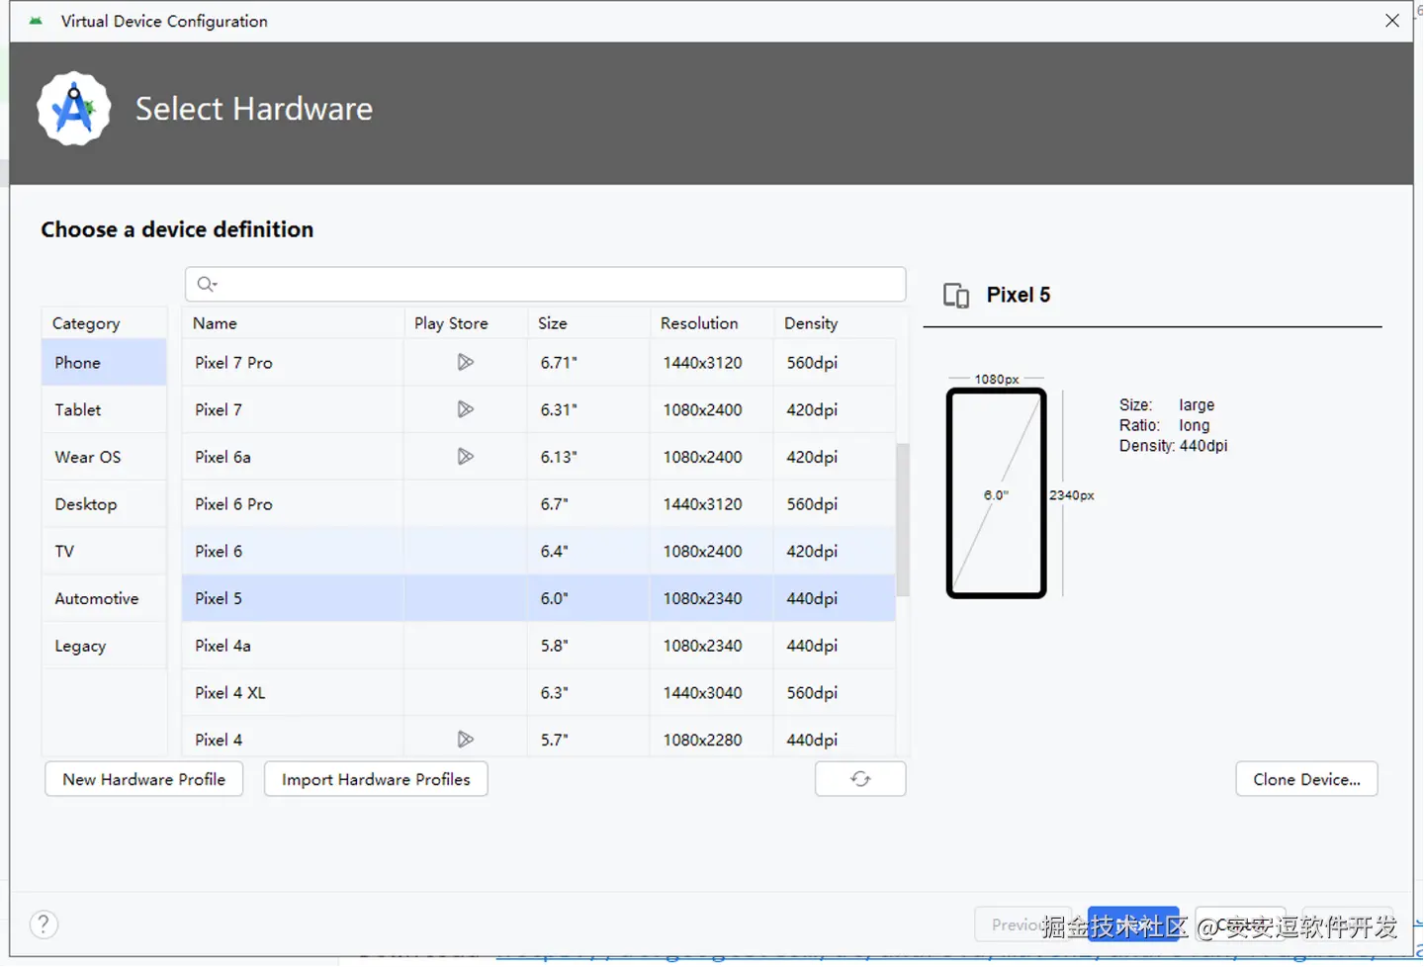Image resolution: width=1424 pixels, height=967 pixels.
Task: Click Import Hardware Profiles button
Action: click(376, 779)
